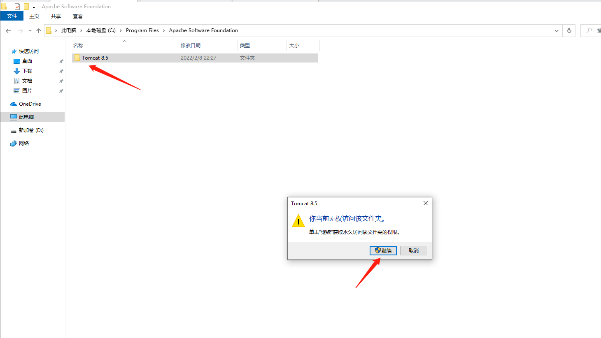
Task: Open 新加卷 (D:) drive in navigation pane
Action: (x=31, y=130)
